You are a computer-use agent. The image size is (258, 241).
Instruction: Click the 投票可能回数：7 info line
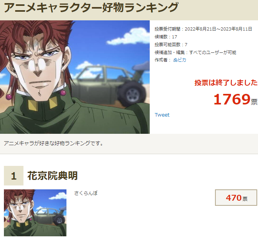tap(171, 45)
